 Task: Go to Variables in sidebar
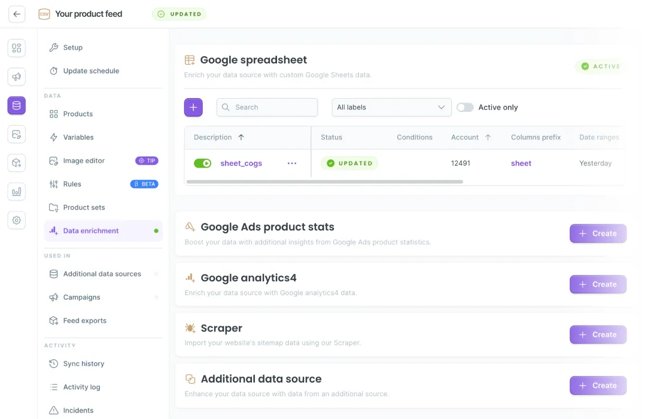tap(104, 137)
